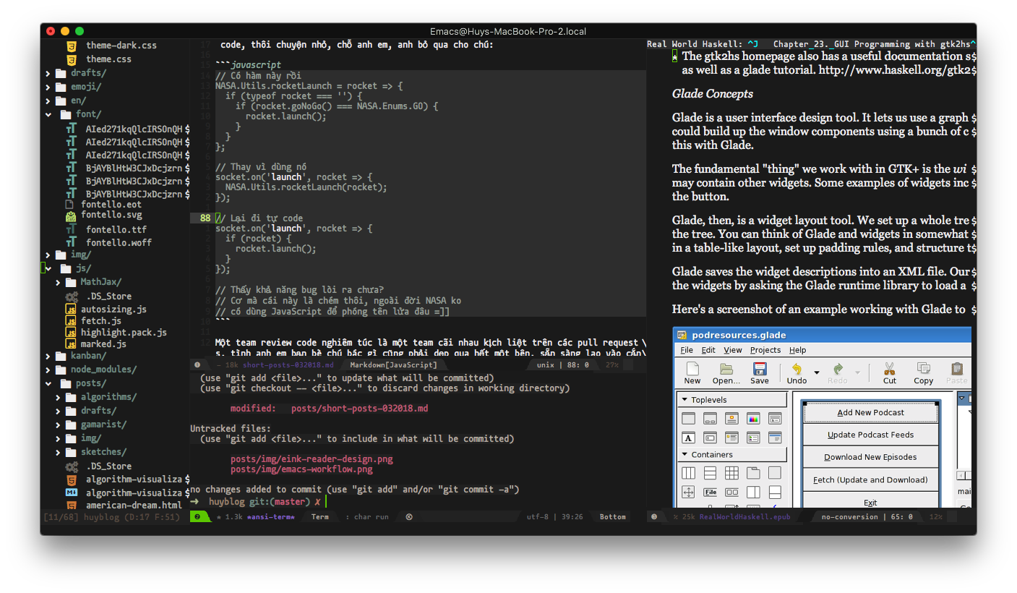Expand the emoji/ folder

(48, 88)
